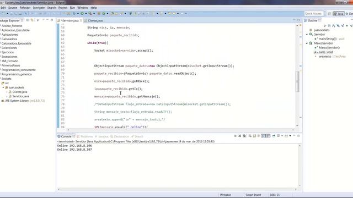Click the Terminate icon in the Console toolbar

236,136
